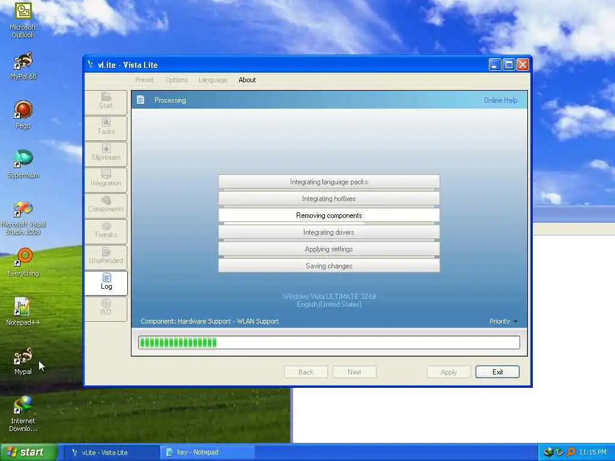Maximize the vLite window
The width and height of the screenshot is (615, 461).
coord(509,65)
